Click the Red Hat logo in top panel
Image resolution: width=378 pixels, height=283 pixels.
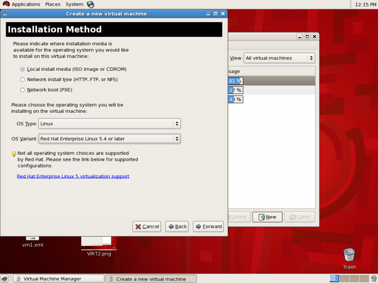(x=6, y=4)
